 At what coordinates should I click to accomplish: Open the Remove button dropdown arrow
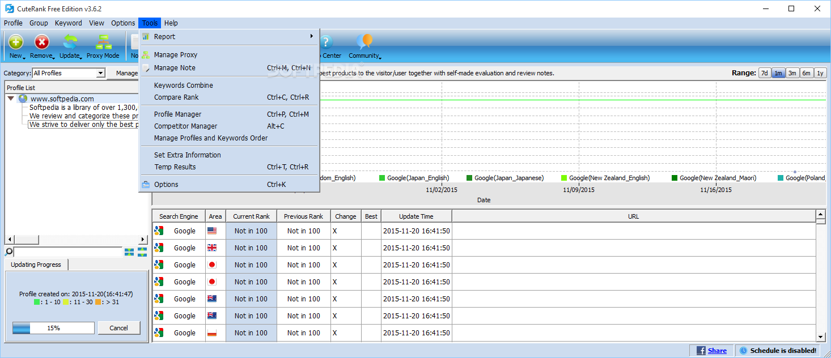(x=54, y=57)
